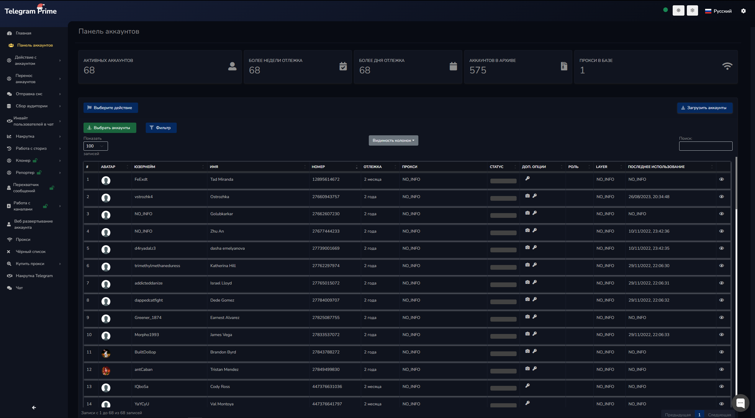Click the status bar in Golubkarkar row
755x418 pixels.
[503, 215]
